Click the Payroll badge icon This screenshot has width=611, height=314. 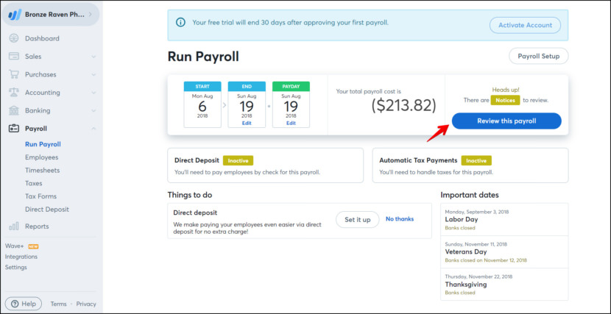(14, 129)
